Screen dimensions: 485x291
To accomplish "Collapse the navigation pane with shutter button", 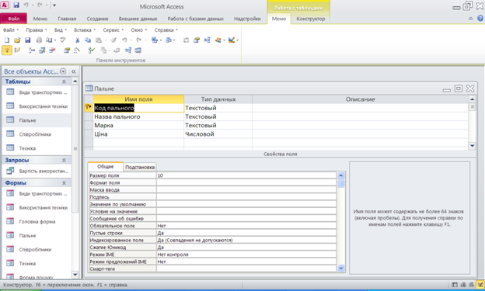I will 74,71.
